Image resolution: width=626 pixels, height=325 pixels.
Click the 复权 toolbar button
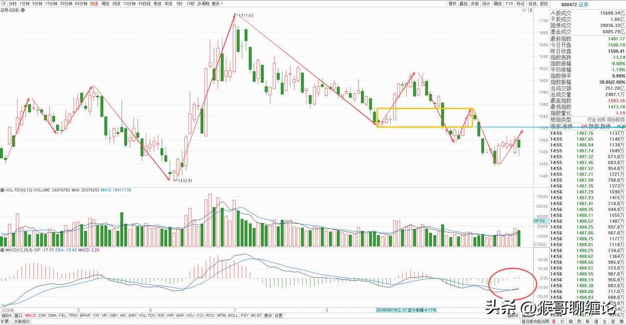click(x=453, y=3)
